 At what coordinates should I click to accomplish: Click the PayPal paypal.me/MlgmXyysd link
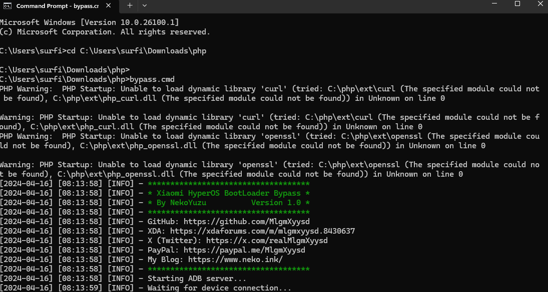244,250
